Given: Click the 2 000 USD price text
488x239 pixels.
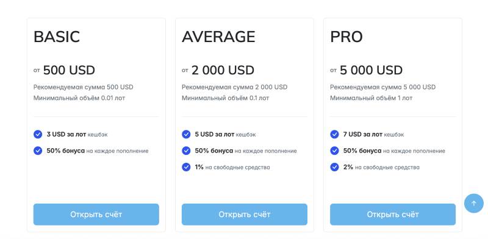Looking at the screenshot, I should [x=223, y=70].
